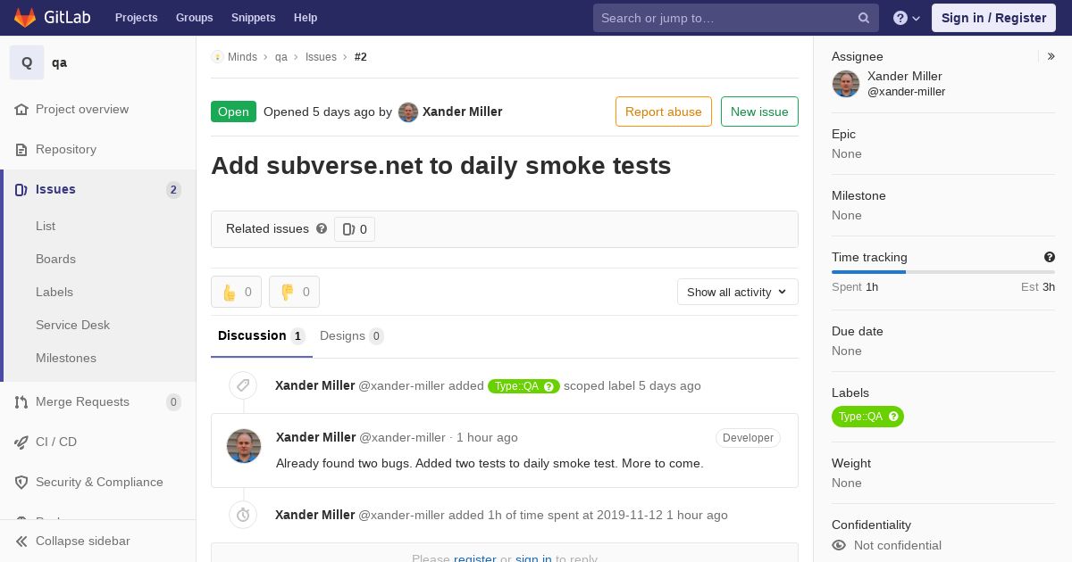Click the time spent clock activity icon

(243, 515)
